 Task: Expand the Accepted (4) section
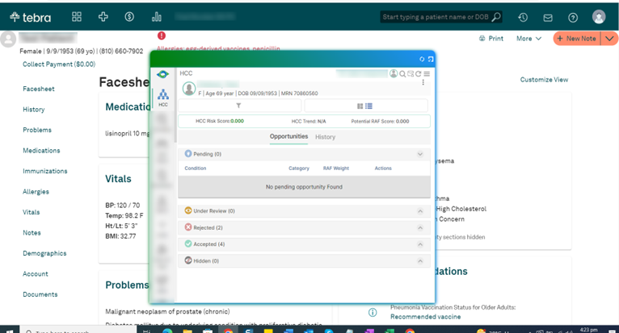tap(419, 244)
